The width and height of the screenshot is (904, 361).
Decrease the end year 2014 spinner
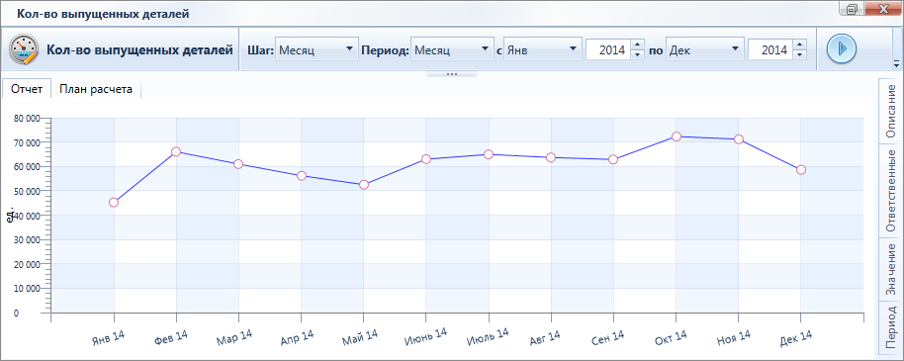click(x=799, y=54)
